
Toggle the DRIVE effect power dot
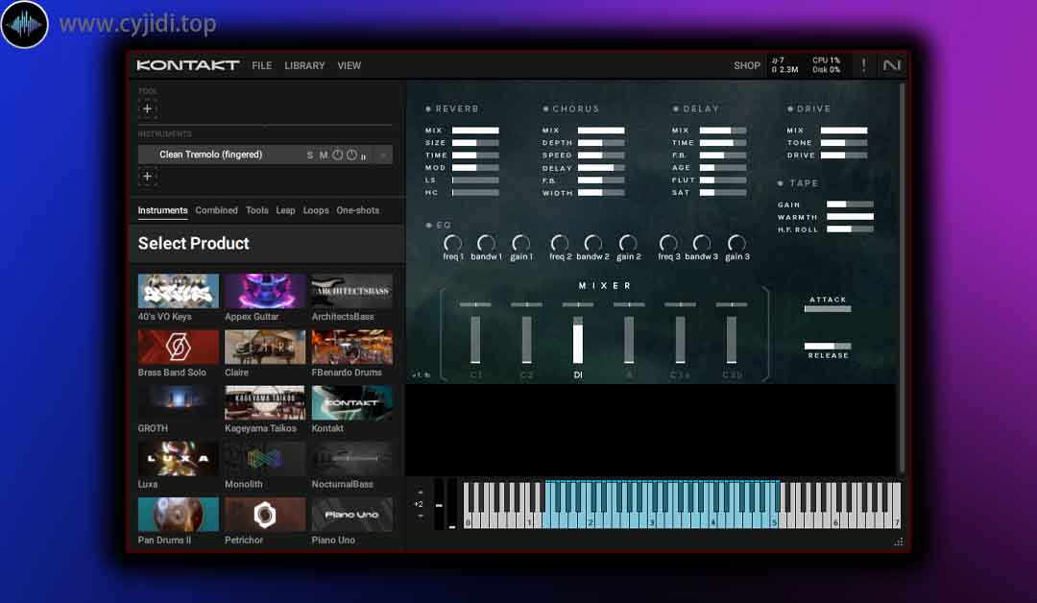coord(790,109)
